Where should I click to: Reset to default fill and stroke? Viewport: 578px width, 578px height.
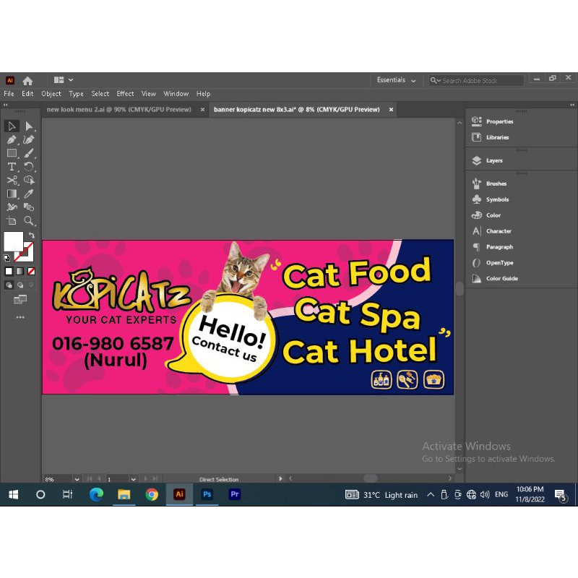[7, 258]
